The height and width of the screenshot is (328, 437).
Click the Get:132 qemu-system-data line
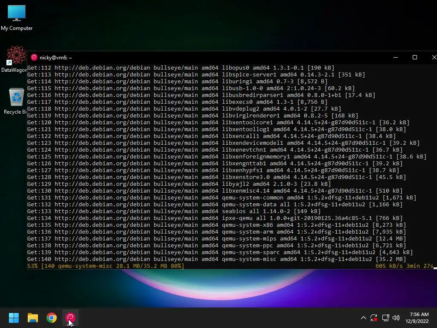[215, 205]
